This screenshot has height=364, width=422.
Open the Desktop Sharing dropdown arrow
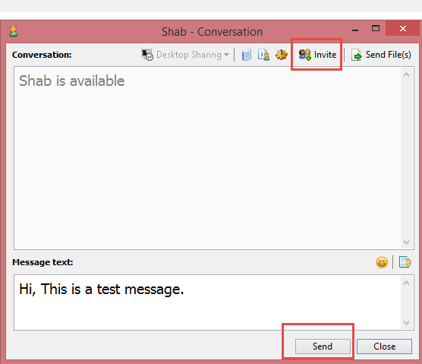227,55
